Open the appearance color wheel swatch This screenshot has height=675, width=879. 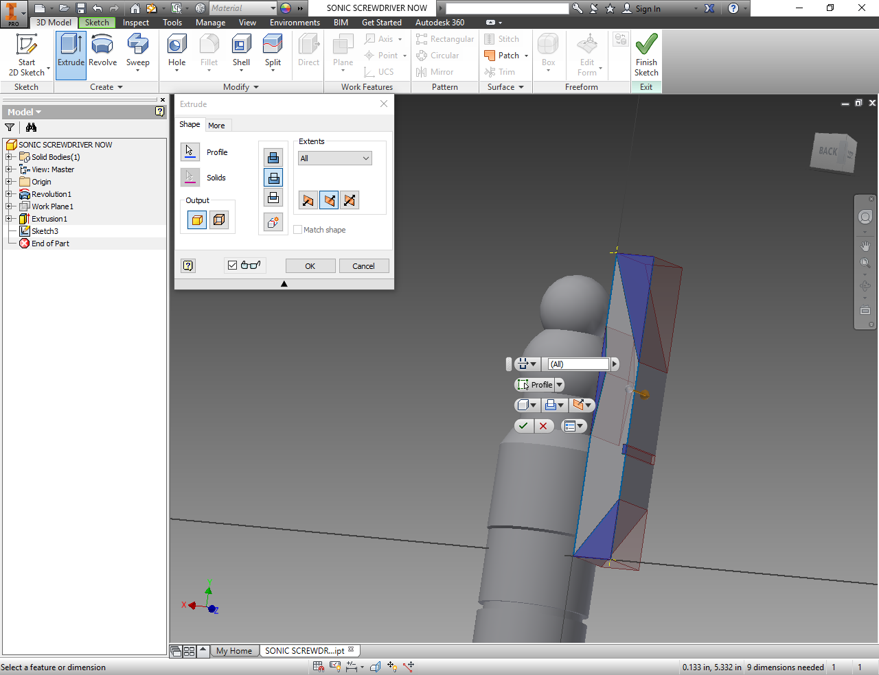pyautogui.click(x=286, y=8)
